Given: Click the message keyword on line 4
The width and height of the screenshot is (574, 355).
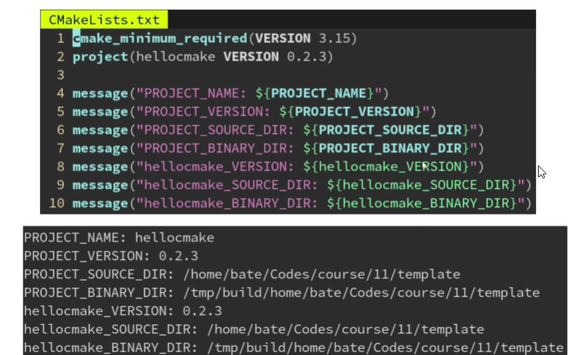Looking at the screenshot, I should click(x=100, y=93).
